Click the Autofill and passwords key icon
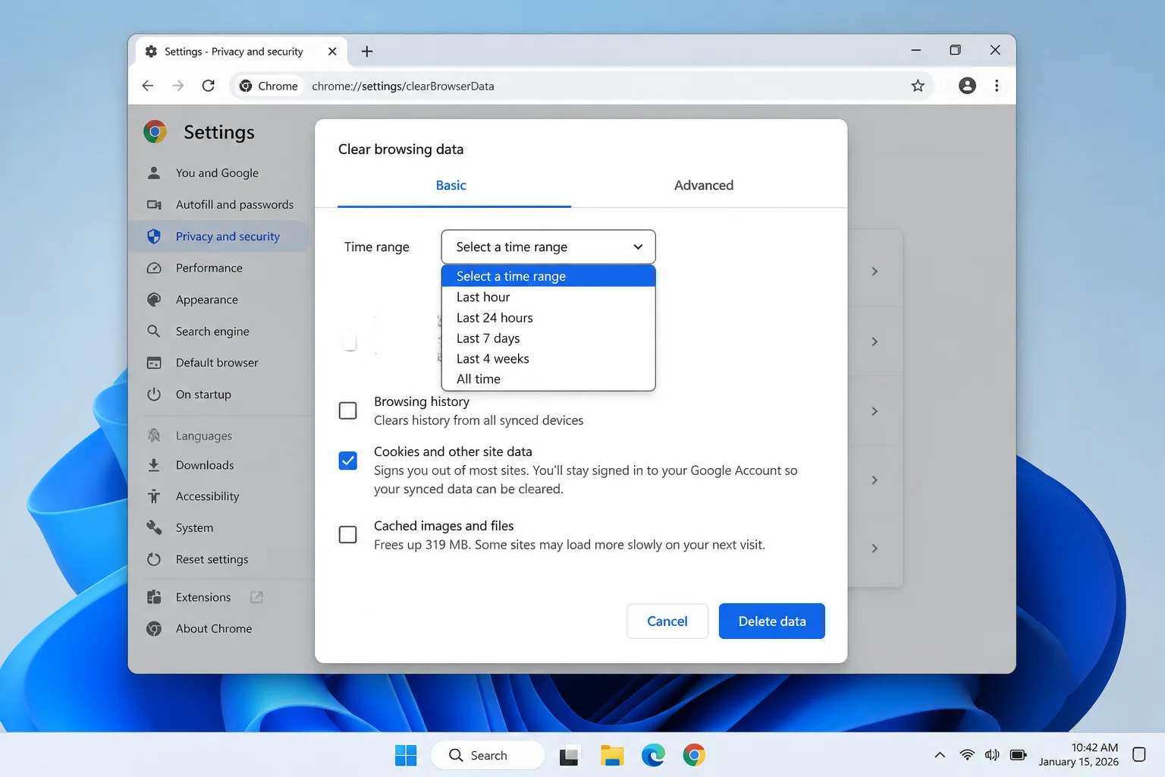The height and width of the screenshot is (777, 1165). (x=154, y=205)
